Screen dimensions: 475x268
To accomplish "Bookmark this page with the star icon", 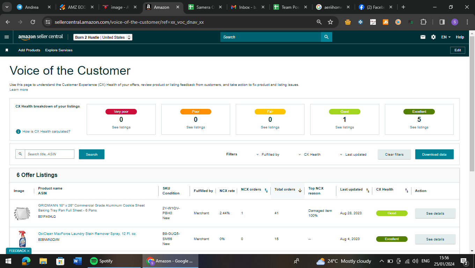I will coord(330,22).
